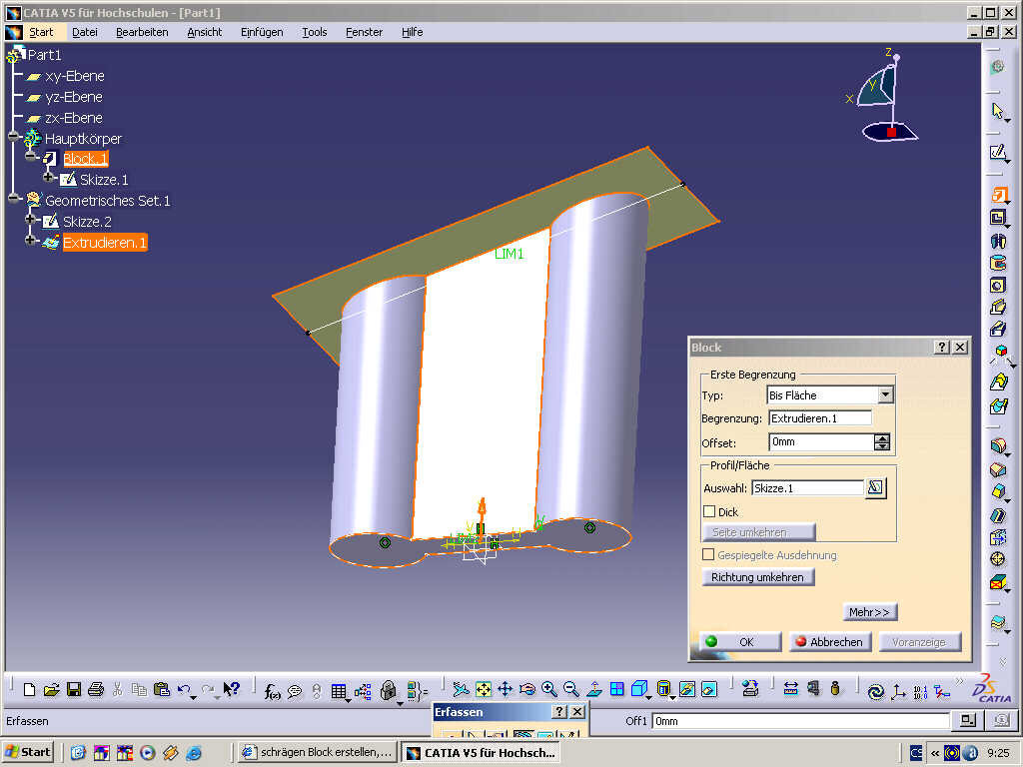
Task: Open the Typ dropdown showing Bis Fläche
Action: (885, 394)
